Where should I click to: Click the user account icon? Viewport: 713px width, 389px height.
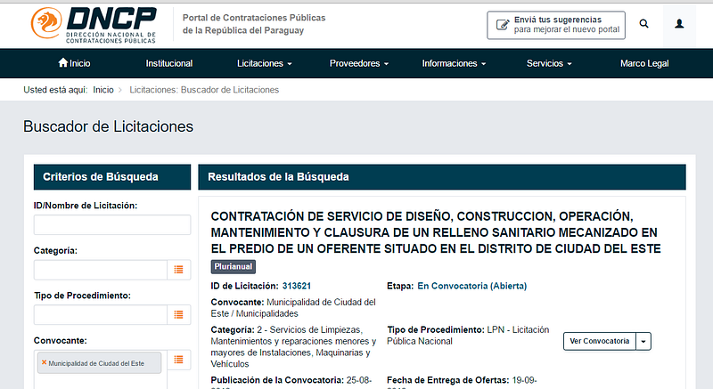679,24
